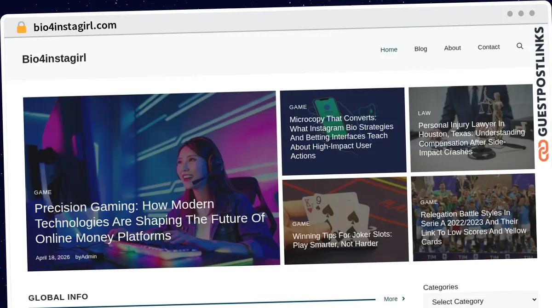Click the byAdmin author link
The height and width of the screenshot is (308, 552).
click(x=86, y=257)
